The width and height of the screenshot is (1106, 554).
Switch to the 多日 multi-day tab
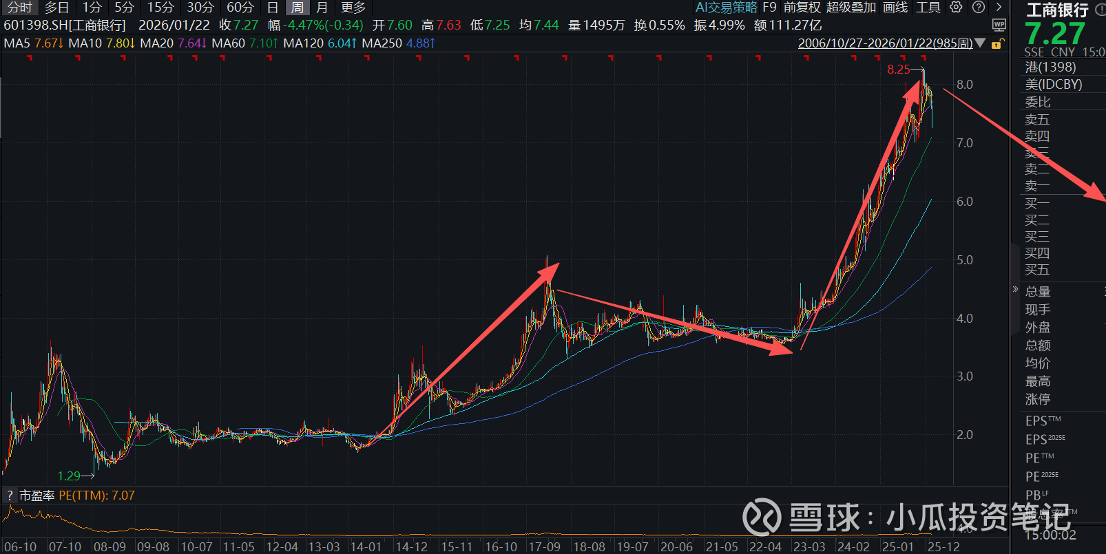click(56, 8)
